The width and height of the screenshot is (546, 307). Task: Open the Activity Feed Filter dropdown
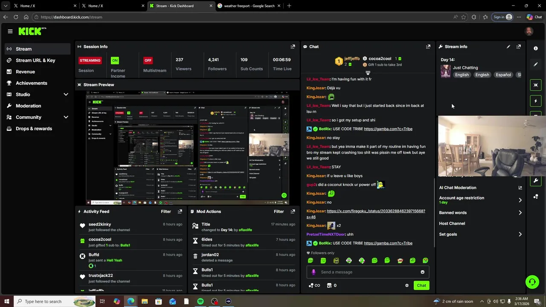pyautogui.click(x=166, y=211)
